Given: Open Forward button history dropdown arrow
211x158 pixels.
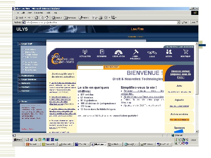Looking at the screenshot, I should pyautogui.click(x=32, y=18).
